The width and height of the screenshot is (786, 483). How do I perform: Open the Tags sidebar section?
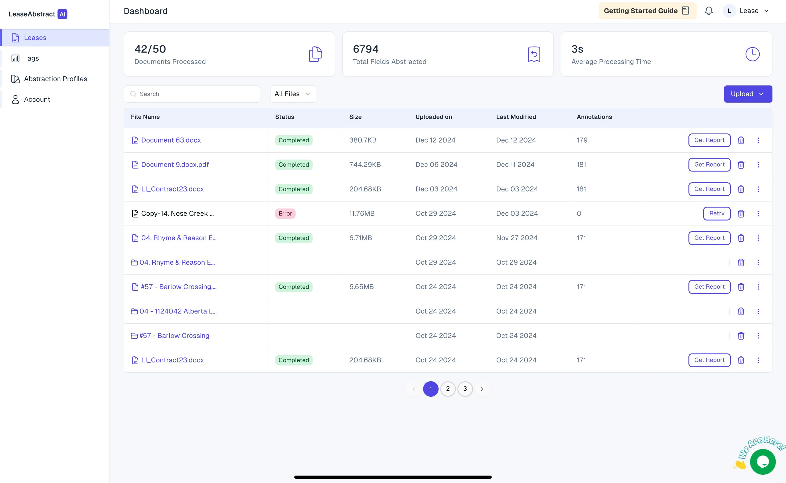(x=31, y=58)
